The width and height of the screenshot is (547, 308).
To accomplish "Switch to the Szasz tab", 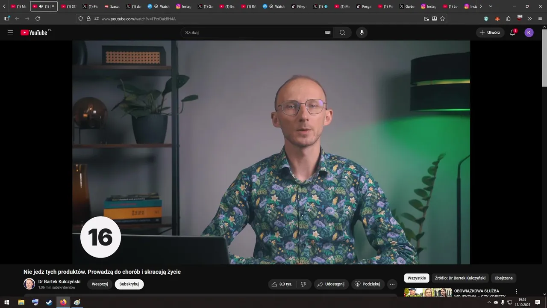I will pos(112,6).
